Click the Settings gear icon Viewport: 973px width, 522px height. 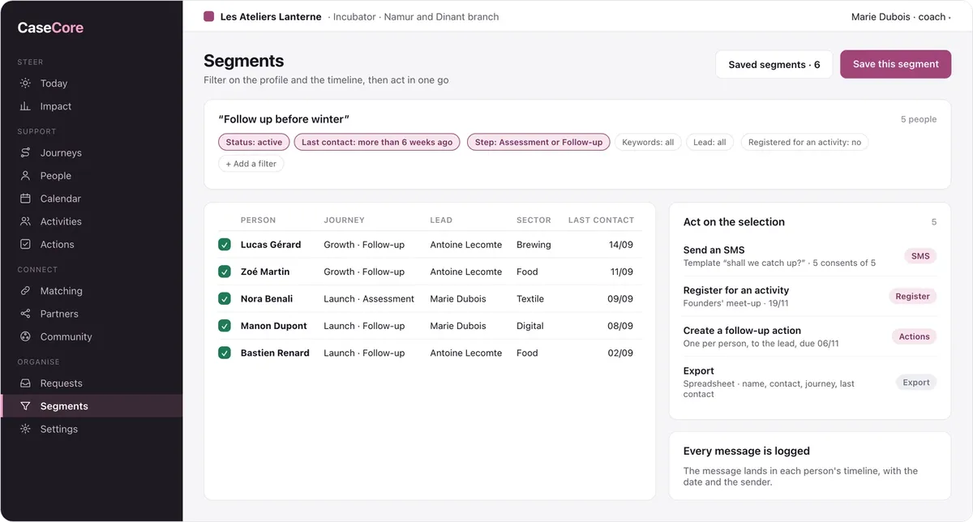pyautogui.click(x=25, y=429)
